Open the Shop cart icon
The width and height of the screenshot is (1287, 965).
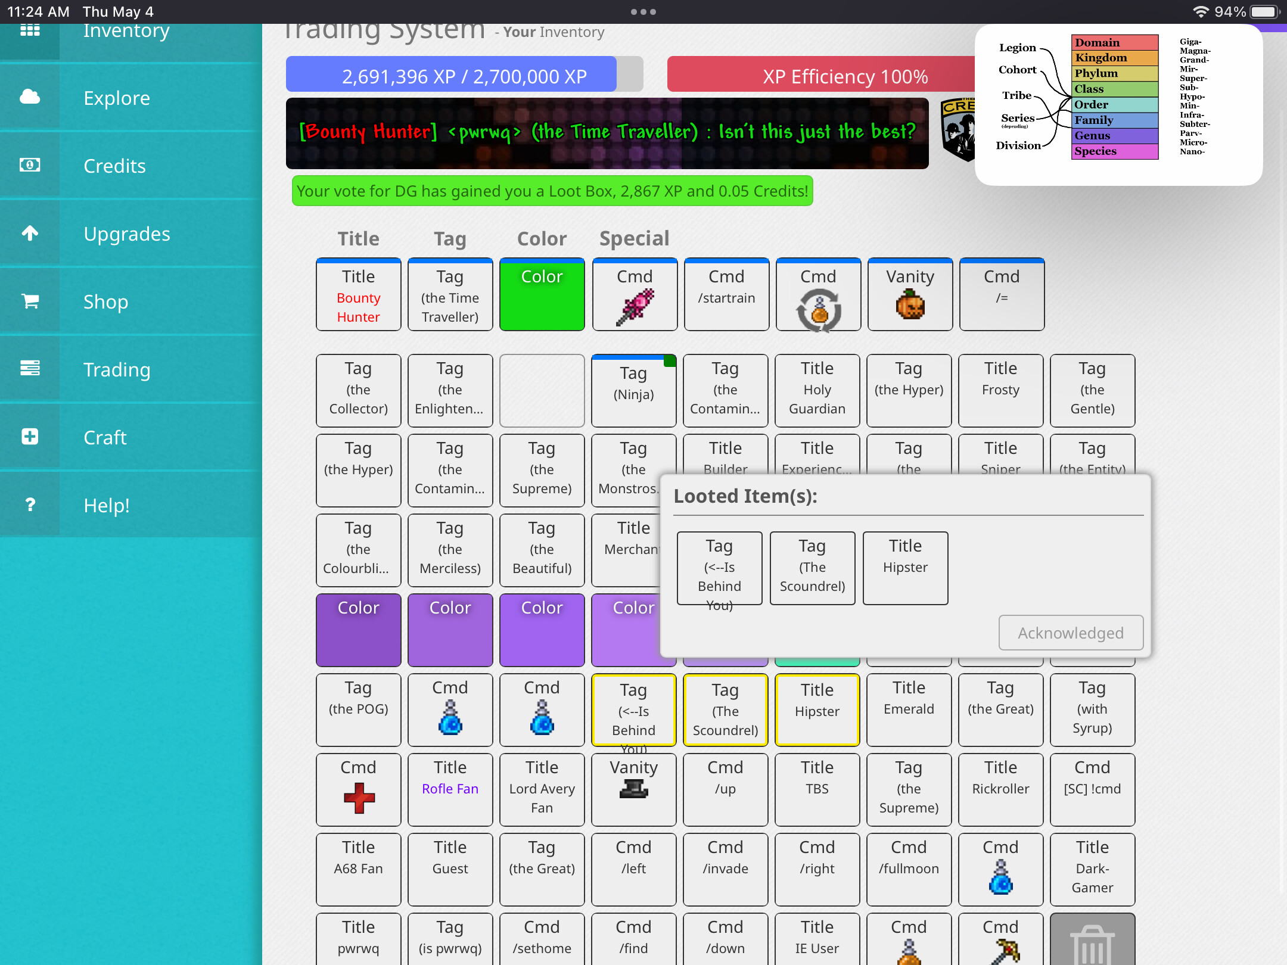(x=30, y=301)
